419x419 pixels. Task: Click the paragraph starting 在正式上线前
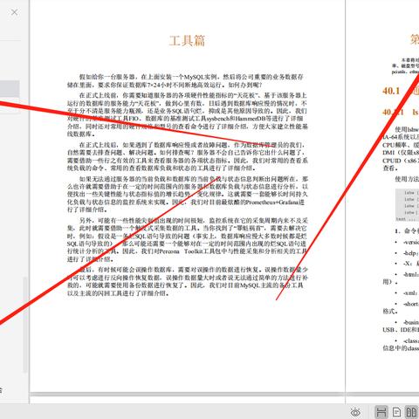[x=187, y=114]
